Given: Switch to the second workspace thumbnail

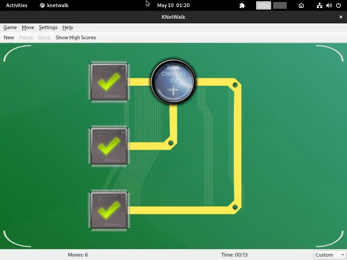Looking at the screenshot, I should click(280, 5).
